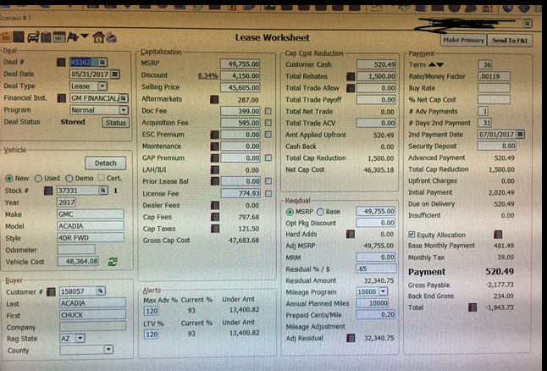Open the GAP Premium detail icon

(x=215, y=158)
